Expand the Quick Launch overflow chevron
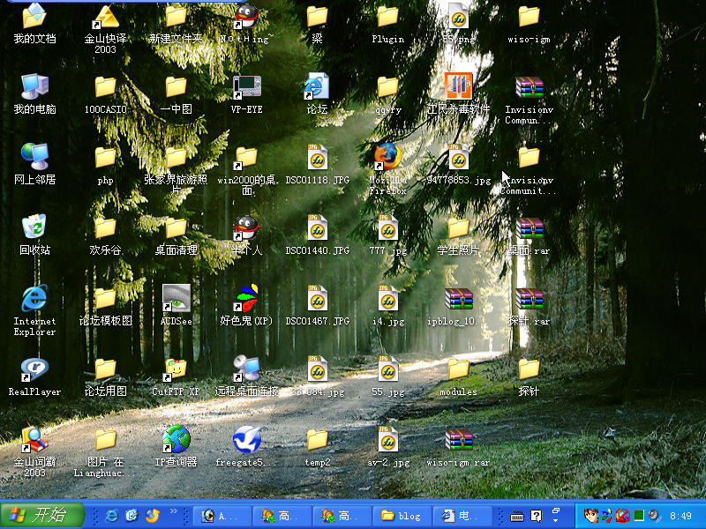Image resolution: width=706 pixels, height=529 pixels. click(174, 511)
